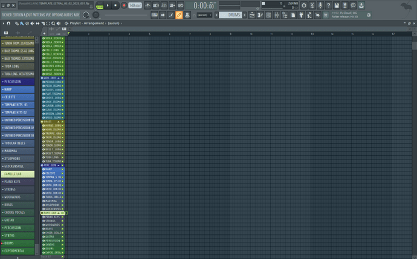Adjust the main volume knob
This screenshot has height=259, width=417.
(x=86, y=15)
